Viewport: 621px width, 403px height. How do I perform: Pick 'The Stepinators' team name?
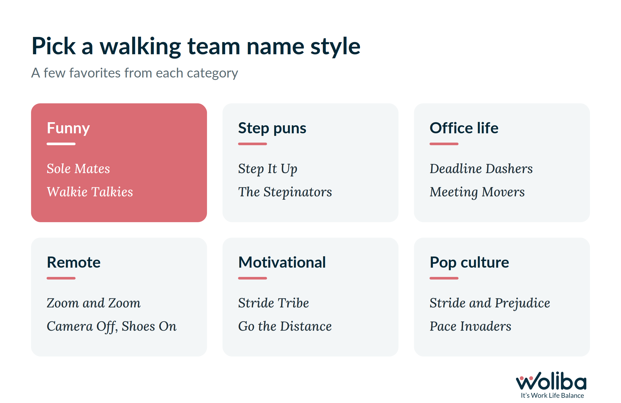point(285,192)
